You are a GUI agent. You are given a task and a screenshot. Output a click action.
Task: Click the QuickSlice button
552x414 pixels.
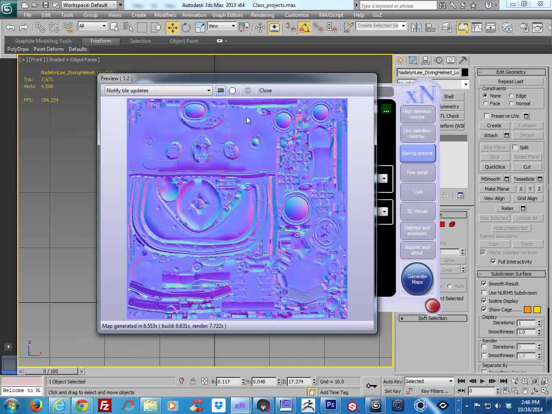click(495, 167)
